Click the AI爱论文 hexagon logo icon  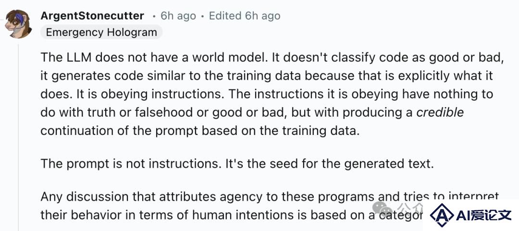click(442, 216)
